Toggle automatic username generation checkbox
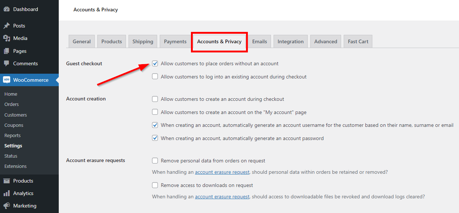The height and width of the screenshot is (213, 459). tap(155, 125)
